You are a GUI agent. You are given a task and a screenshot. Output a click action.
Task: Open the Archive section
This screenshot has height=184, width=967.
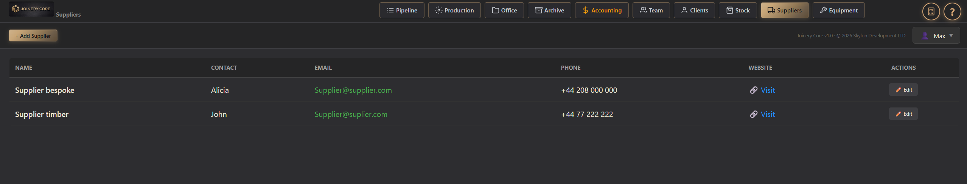[x=549, y=11]
